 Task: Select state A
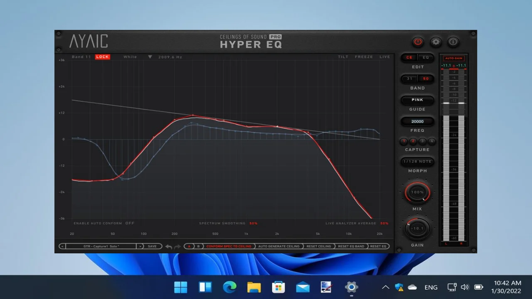pos(189,246)
